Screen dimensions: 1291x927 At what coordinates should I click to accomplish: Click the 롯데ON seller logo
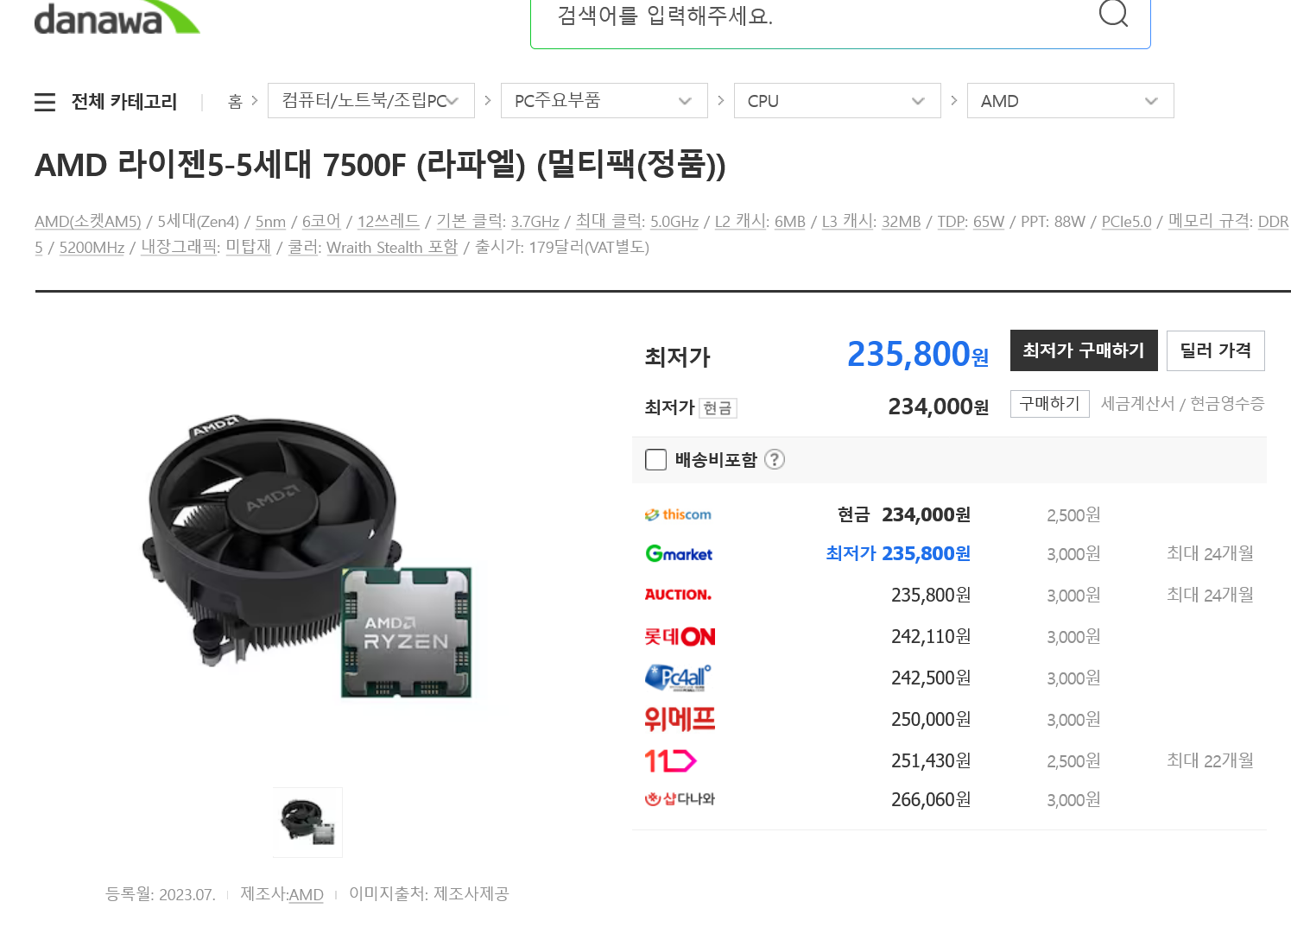coord(680,637)
